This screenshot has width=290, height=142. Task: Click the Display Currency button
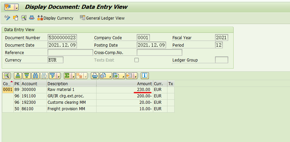pos(55,18)
